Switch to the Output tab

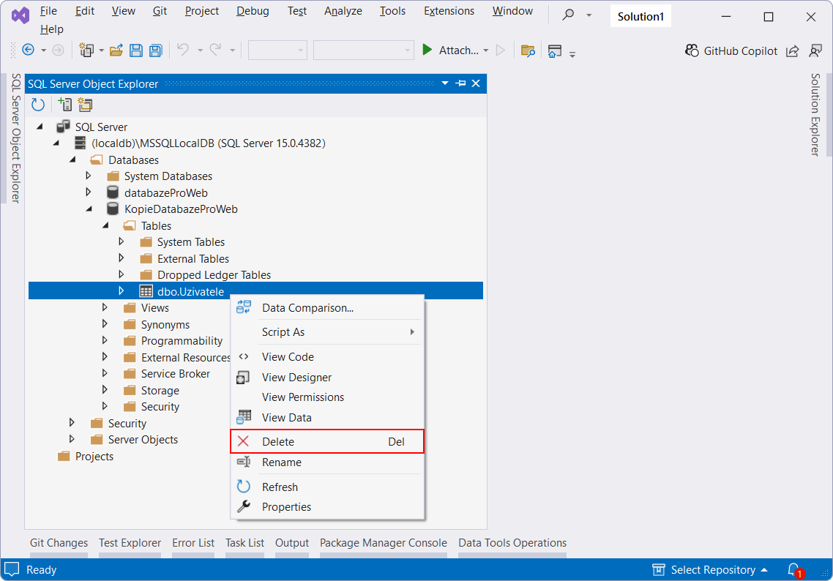292,543
